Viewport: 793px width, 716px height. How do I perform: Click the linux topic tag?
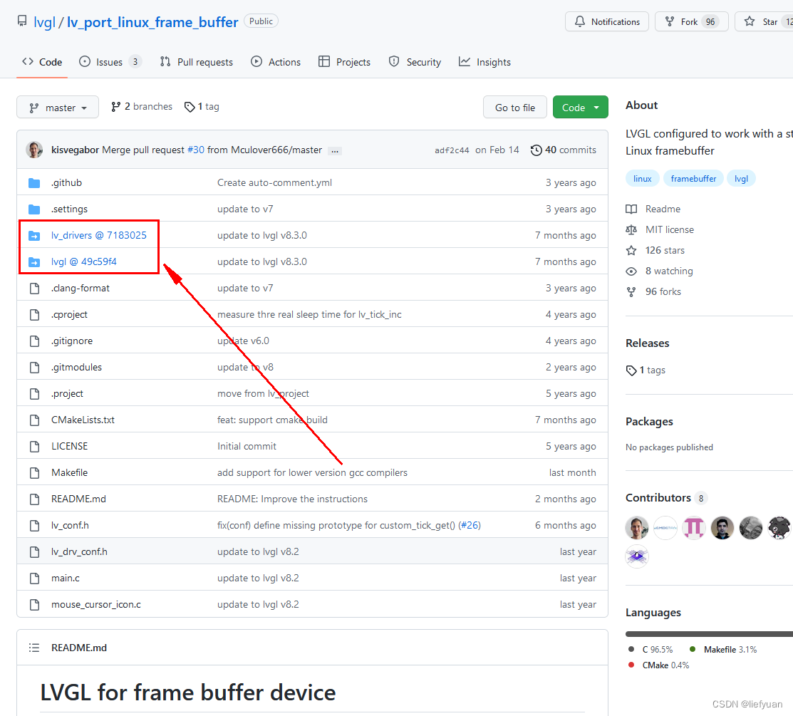(642, 179)
